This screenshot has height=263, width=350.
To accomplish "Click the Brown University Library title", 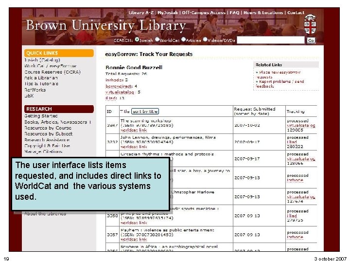I will (x=106, y=25).
